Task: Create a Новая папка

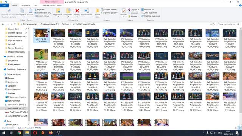Action: [98, 13]
